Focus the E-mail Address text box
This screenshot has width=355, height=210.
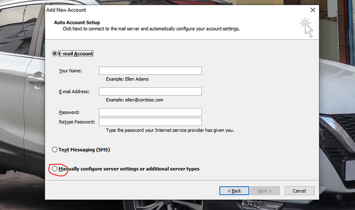point(150,92)
